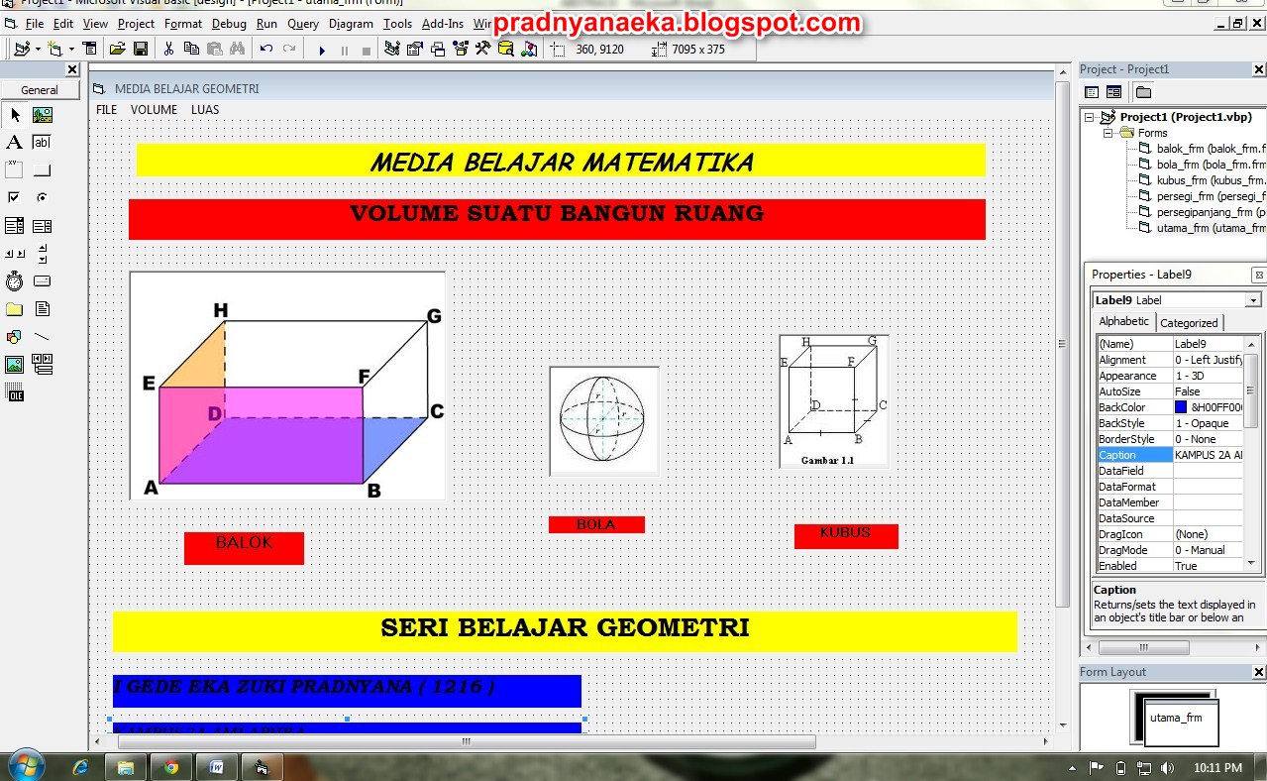Viewport: 1267px width, 781px height.
Task: Switch to the Categorized tab in Properties
Action: tap(1189, 321)
